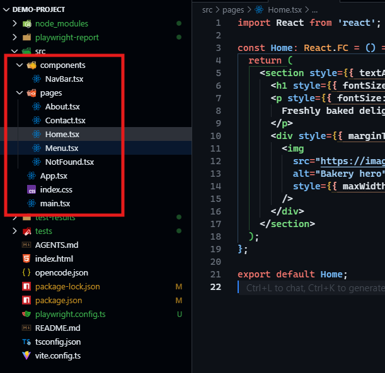This screenshot has height=373, width=385.
Task: Open Contact.tsx in the pages folder
Action: point(66,120)
